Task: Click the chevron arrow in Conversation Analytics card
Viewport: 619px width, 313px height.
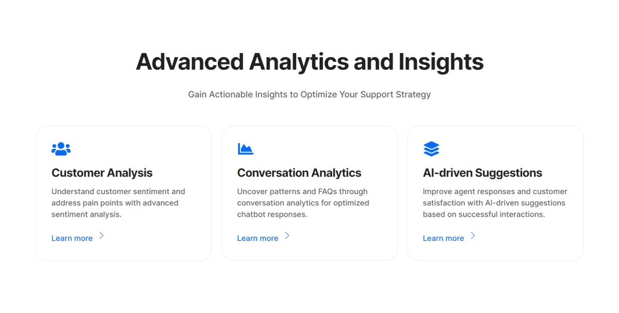Action: coord(287,236)
